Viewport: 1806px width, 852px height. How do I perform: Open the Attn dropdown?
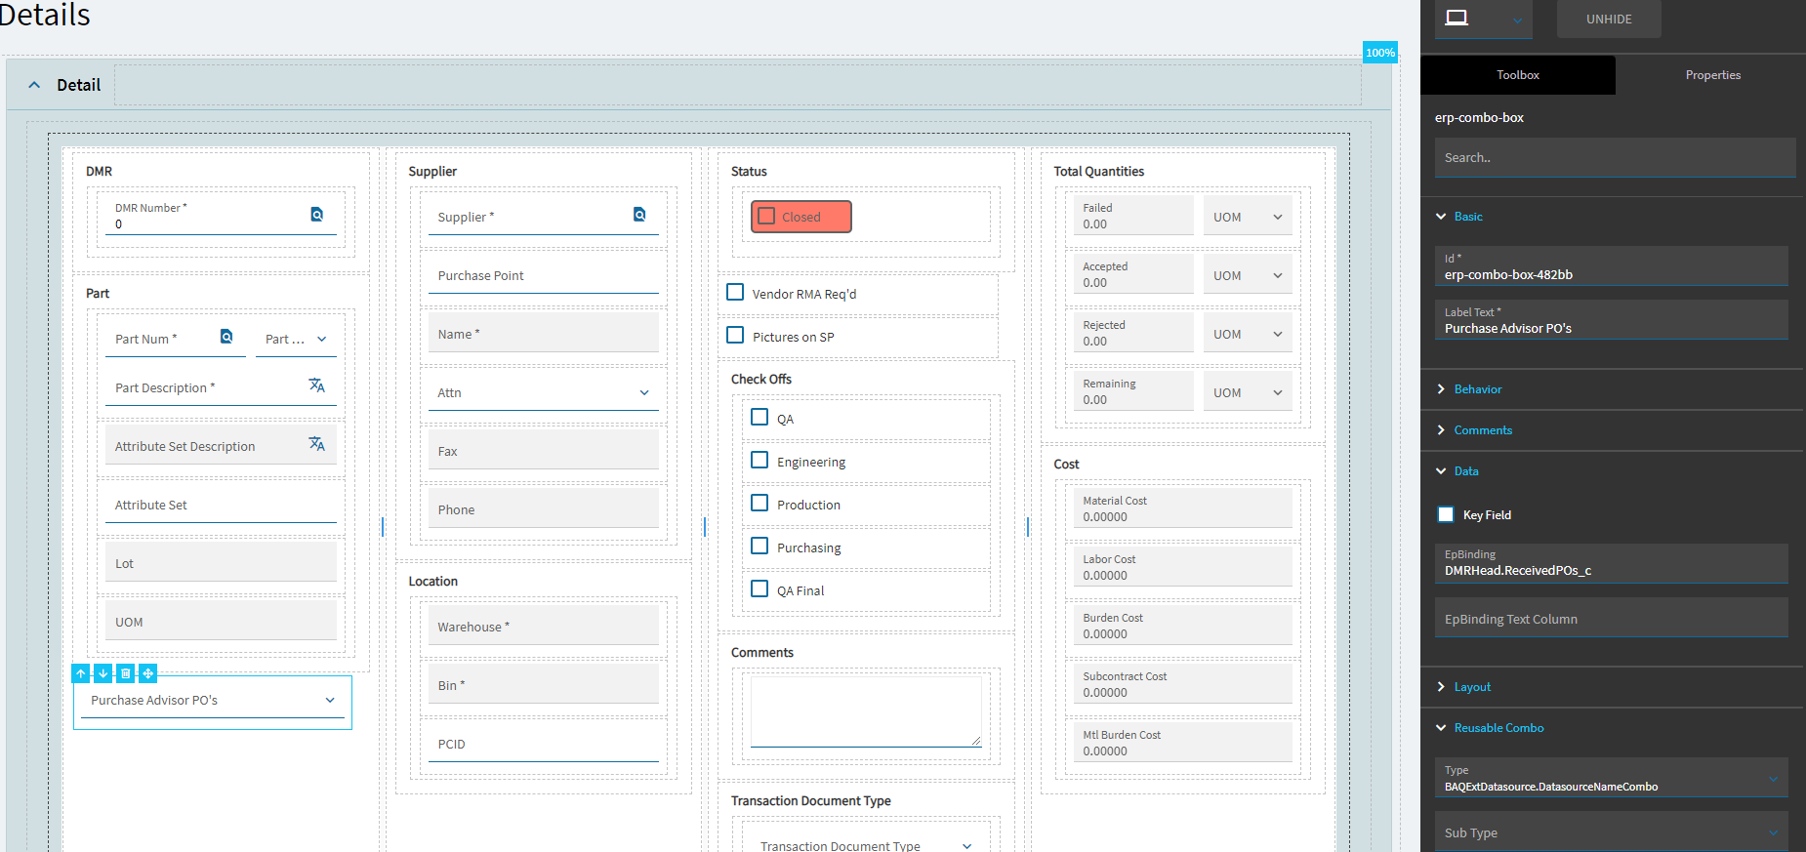tap(644, 392)
